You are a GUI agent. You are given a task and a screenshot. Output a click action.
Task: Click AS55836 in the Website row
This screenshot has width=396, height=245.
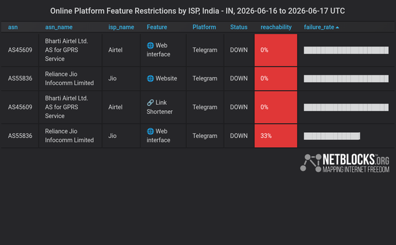(x=20, y=78)
